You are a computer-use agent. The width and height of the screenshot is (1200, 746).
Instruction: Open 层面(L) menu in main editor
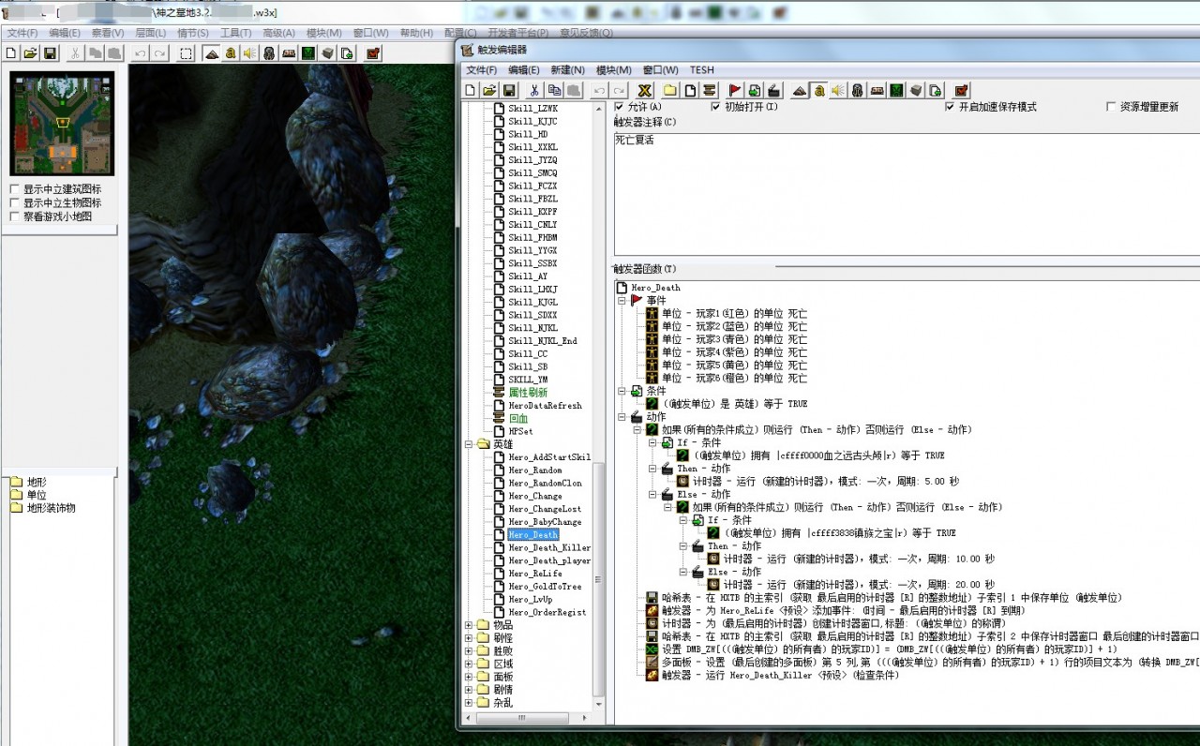[x=151, y=33]
